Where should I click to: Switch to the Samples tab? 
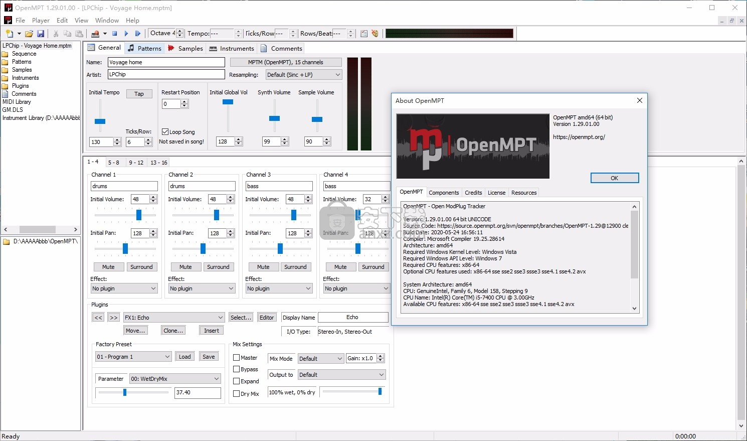[185, 48]
